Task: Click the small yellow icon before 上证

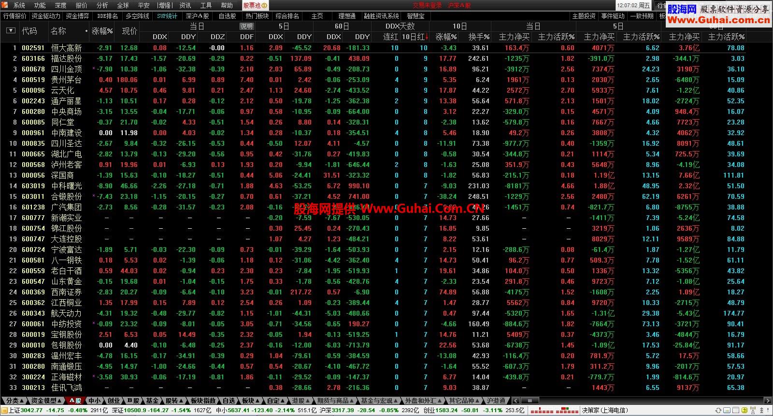Action: [x=4, y=411]
